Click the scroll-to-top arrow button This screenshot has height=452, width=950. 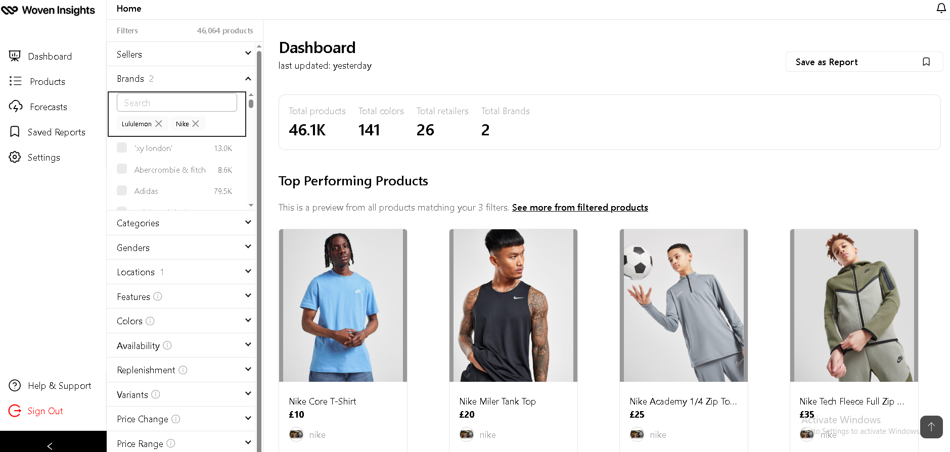click(931, 427)
